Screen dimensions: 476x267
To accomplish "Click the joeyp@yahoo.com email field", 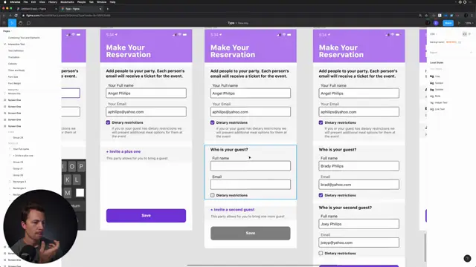I will pyautogui.click(x=358, y=243).
